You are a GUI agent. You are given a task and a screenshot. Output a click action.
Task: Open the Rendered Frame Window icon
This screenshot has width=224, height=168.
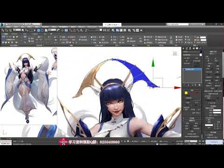pos(138,30)
